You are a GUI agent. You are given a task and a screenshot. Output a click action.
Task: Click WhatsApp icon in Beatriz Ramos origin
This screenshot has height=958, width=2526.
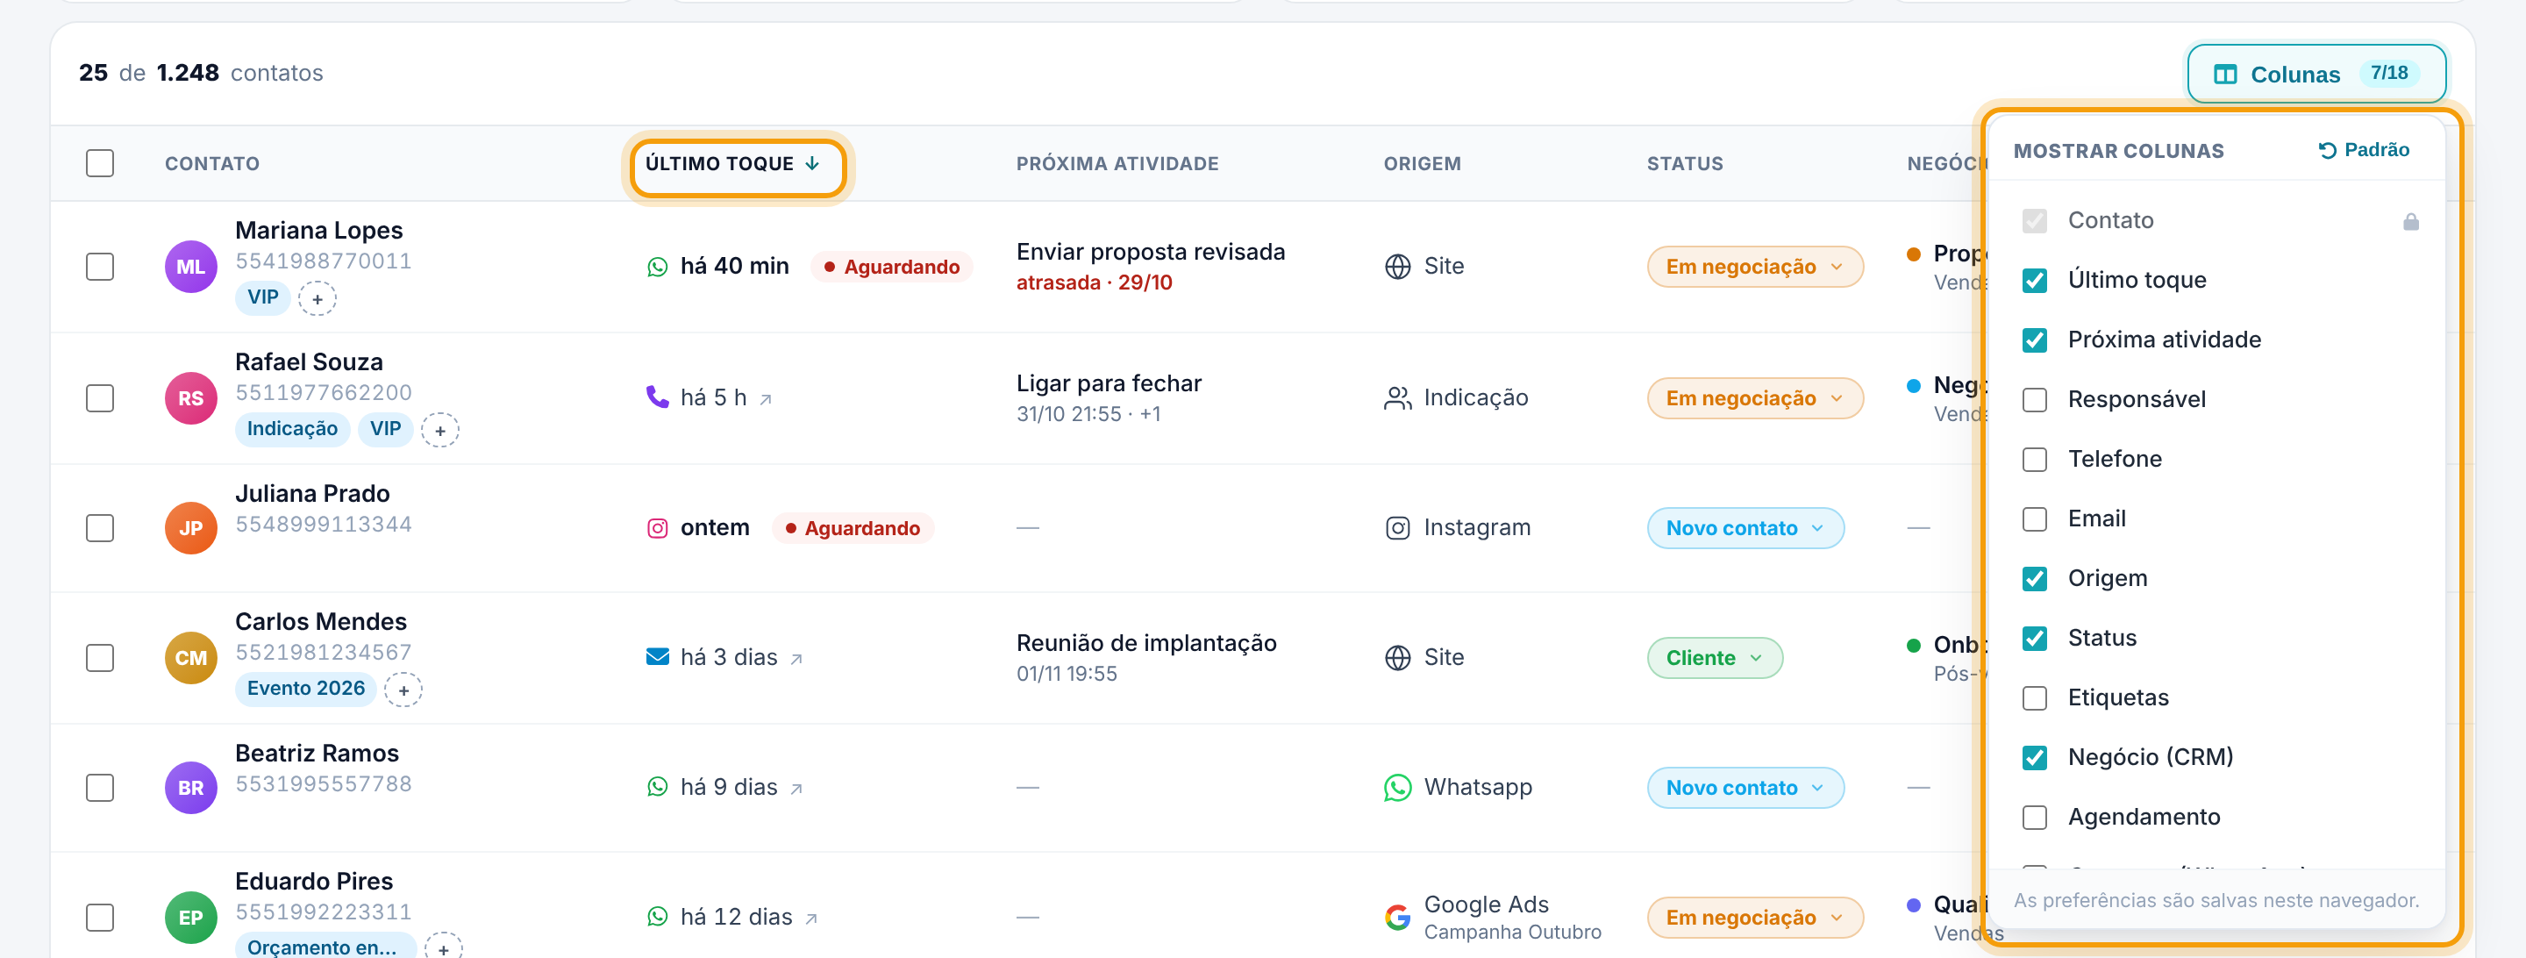[1397, 788]
